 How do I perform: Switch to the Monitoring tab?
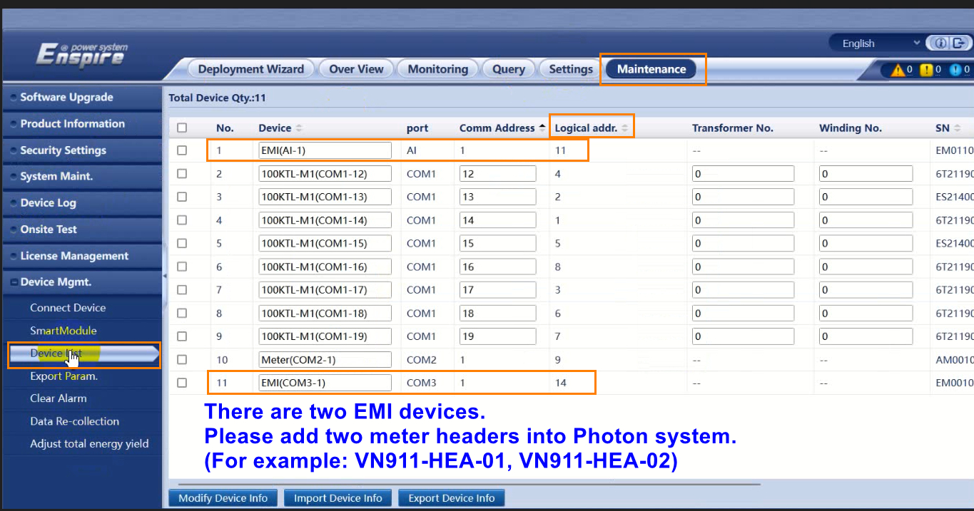point(437,68)
